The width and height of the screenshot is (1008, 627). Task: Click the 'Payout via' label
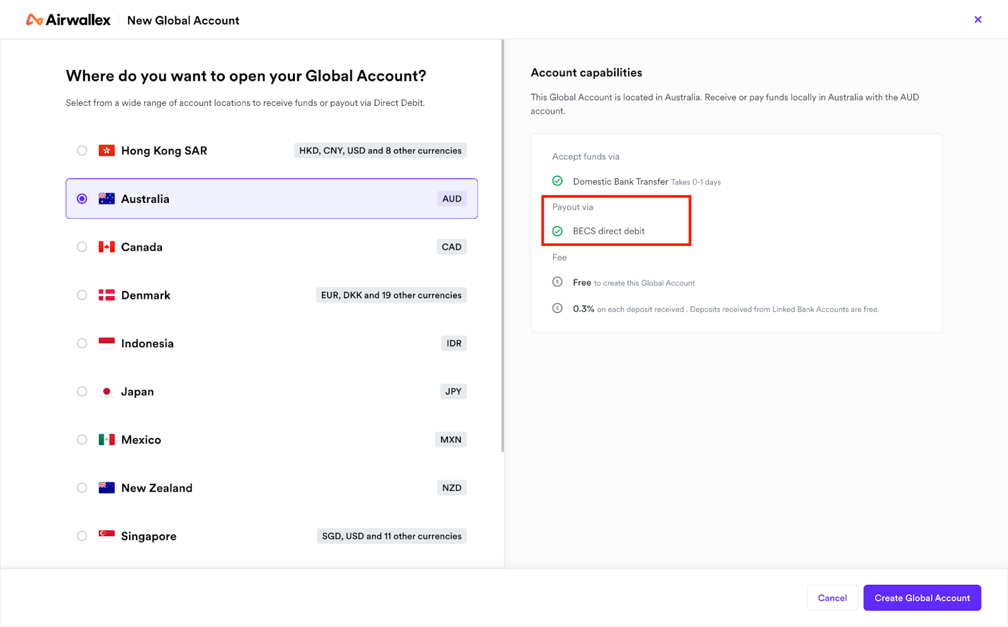pyautogui.click(x=573, y=207)
